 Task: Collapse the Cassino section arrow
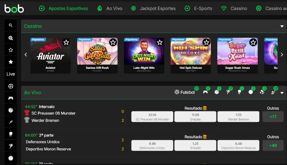[x=282, y=26]
